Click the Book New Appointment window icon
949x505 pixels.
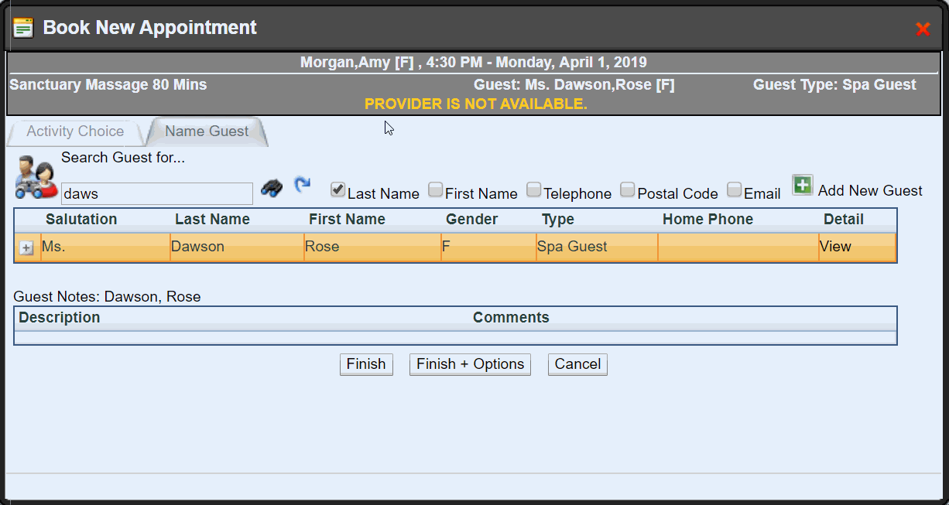click(24, 29)
